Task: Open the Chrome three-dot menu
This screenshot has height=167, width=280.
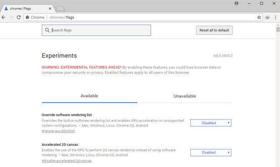Action: tap(275, 17)
